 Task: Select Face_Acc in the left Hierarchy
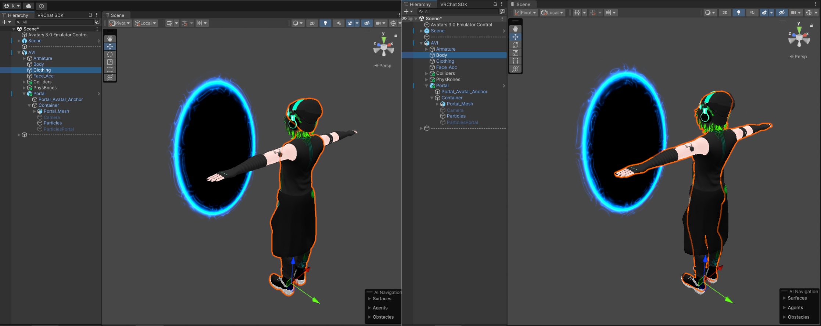tap(43, 76)
